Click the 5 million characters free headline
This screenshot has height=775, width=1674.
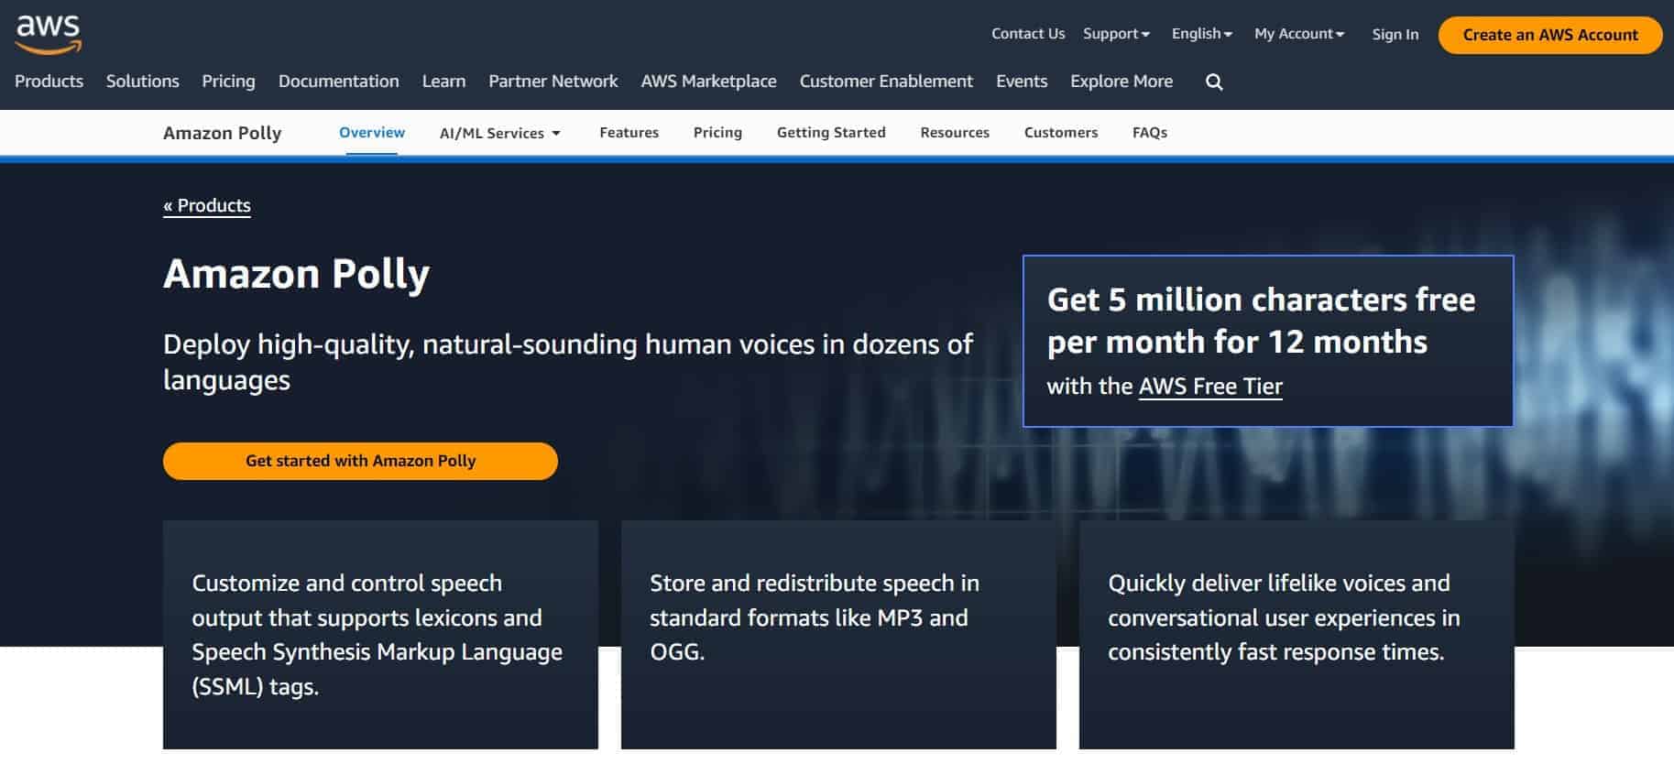click(x=1261, y=321)
